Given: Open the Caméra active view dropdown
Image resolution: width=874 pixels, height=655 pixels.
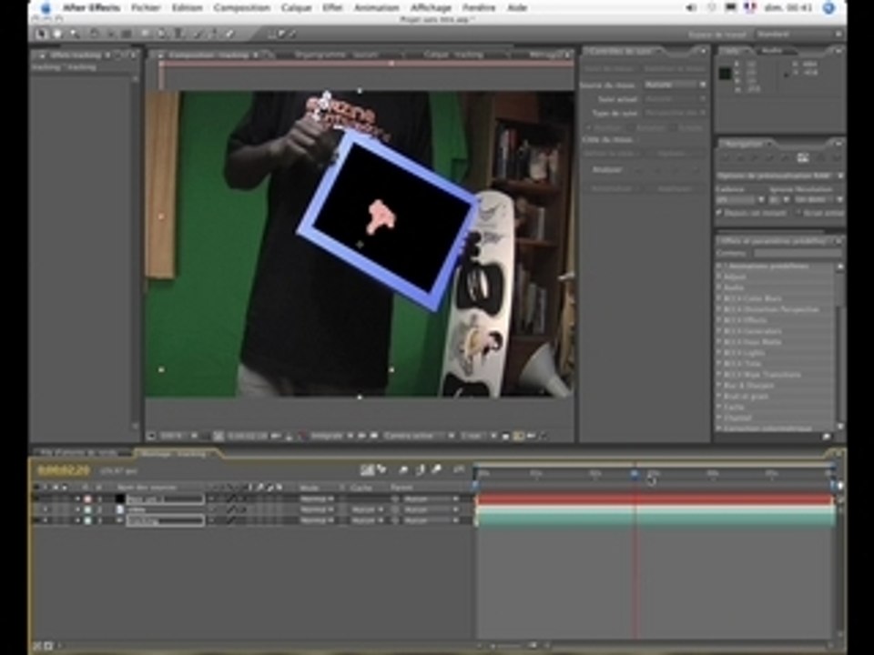Looking at the screenshot, I should (419, 436).
